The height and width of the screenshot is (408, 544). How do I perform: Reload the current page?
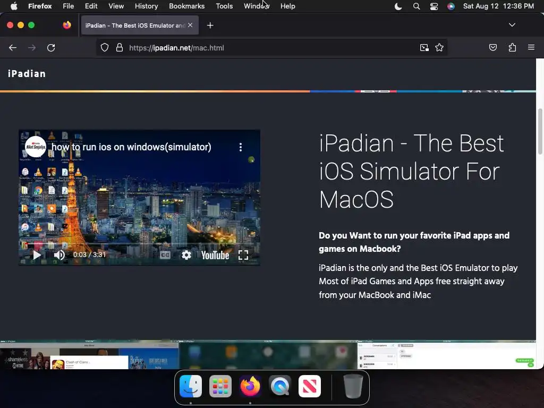(51, 48)
